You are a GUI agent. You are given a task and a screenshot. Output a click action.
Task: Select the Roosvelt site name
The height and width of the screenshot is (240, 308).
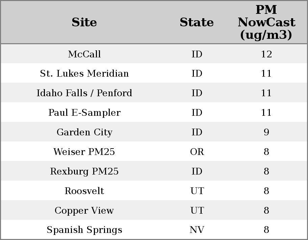(84, 191)
